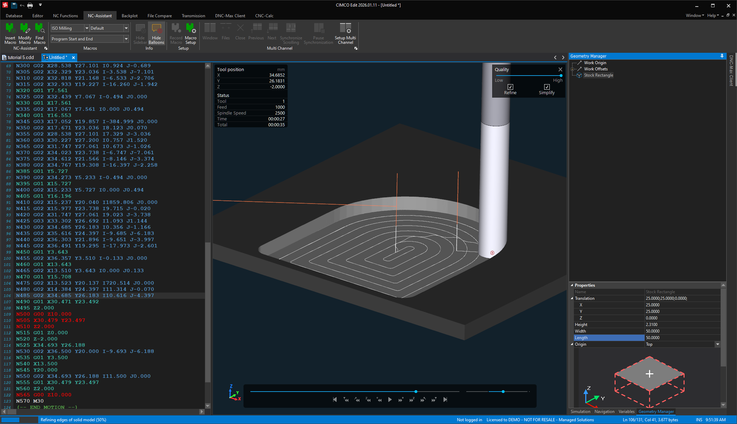This screenshot has width=737, height=424.
Task: Toggle the Simplify checkbox
Action: click(547, 87)
